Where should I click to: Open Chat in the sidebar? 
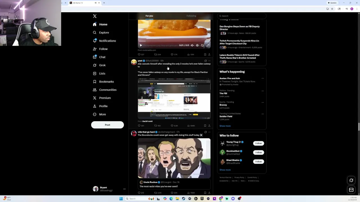pos(99,57)
